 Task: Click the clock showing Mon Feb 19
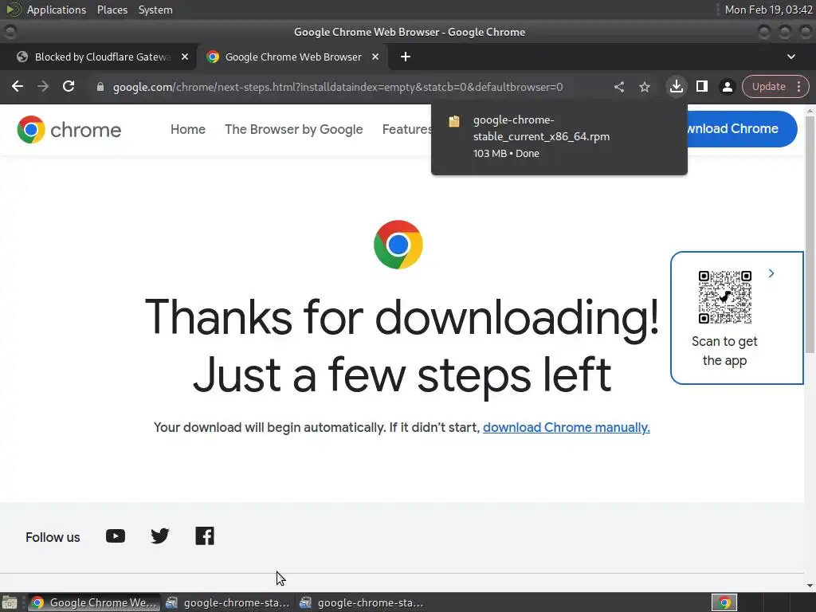(769, 10)
